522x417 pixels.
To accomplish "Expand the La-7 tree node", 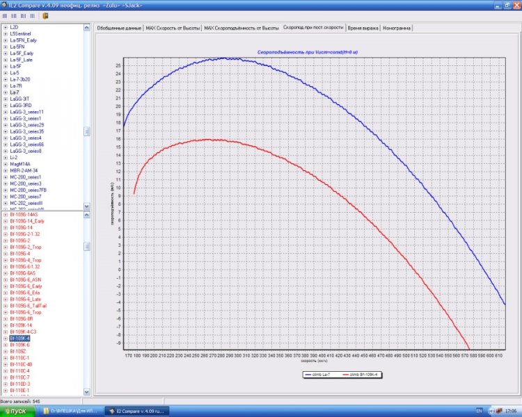I will (6, 92).
